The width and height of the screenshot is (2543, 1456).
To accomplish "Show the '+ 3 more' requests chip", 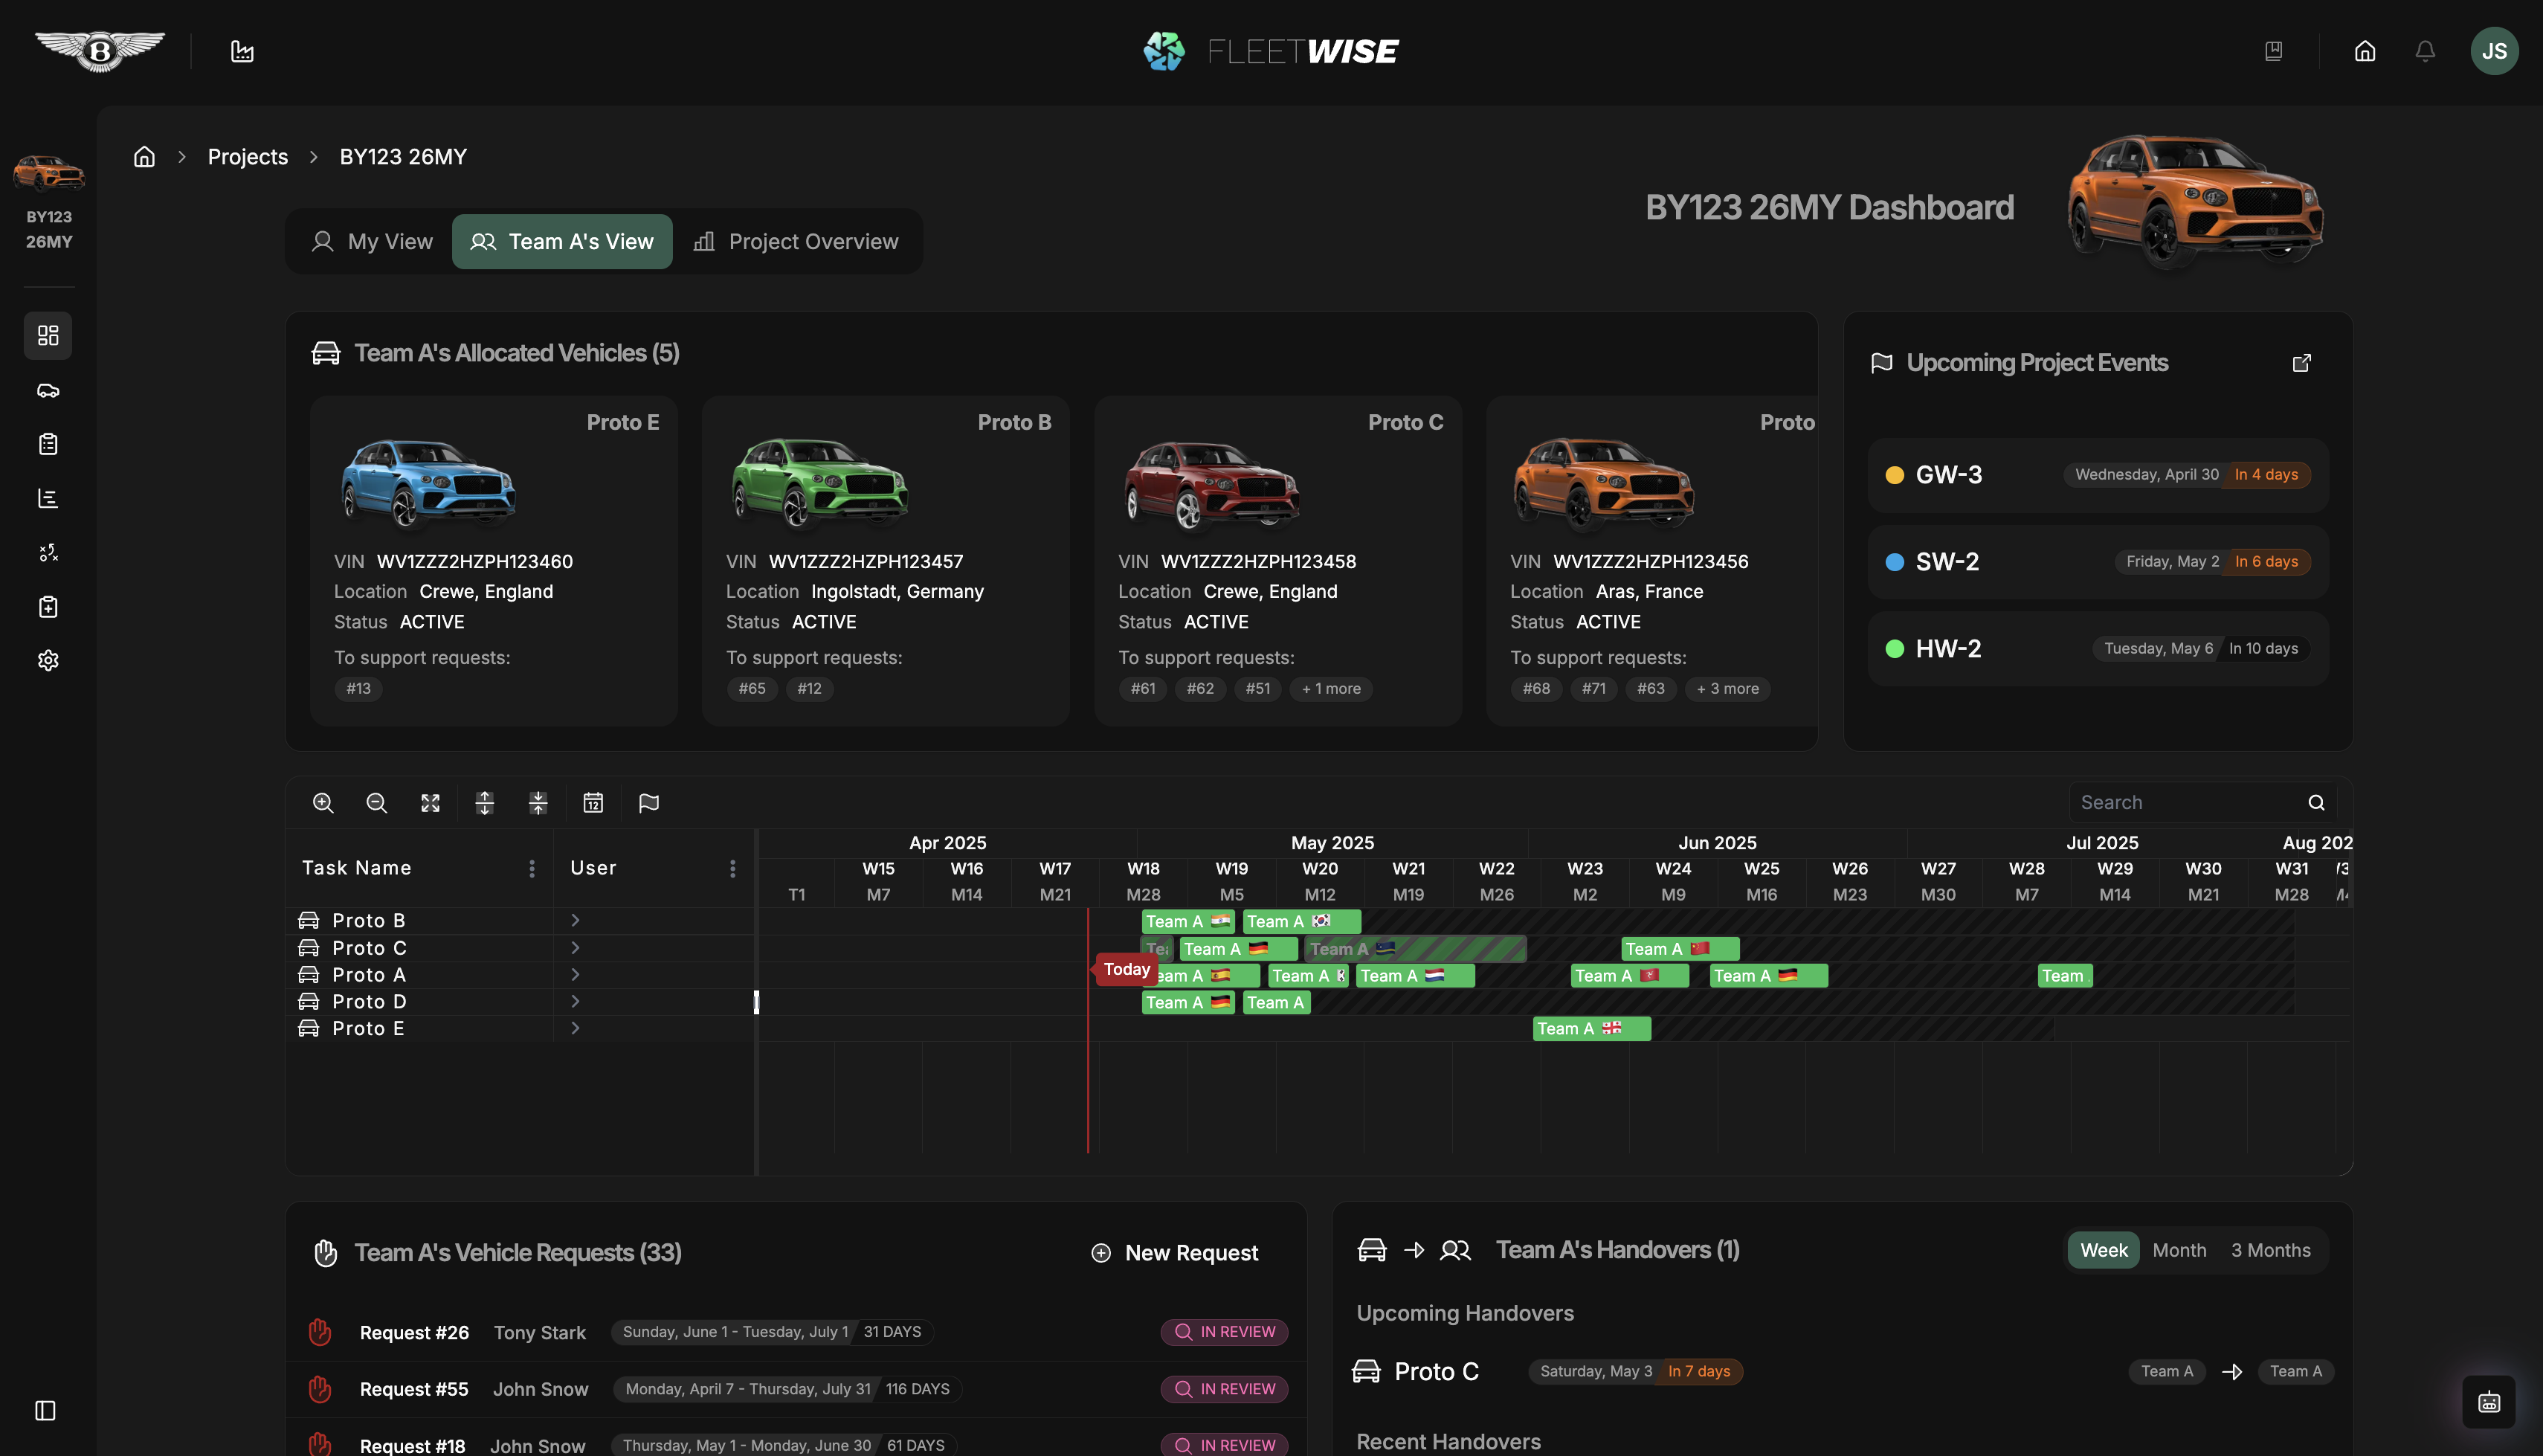I will coord(1727,689).
